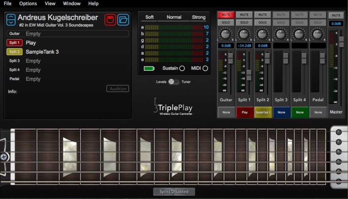348x199 pixels.
Task: Select the red Split 1 button
Action: [14, 43]
